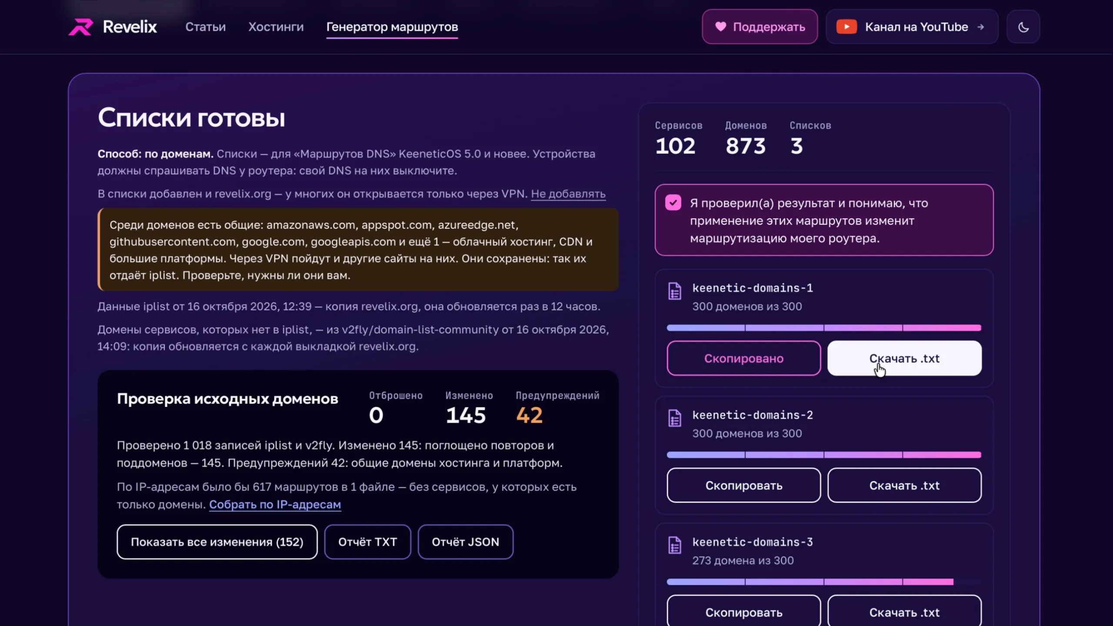Viewport: 1113px width, 626px height.
Task: Download the Отчёт TXT report
Action: 367,542
